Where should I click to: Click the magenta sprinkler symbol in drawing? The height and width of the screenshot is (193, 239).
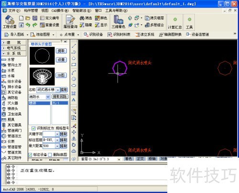[x=120, y=68]
